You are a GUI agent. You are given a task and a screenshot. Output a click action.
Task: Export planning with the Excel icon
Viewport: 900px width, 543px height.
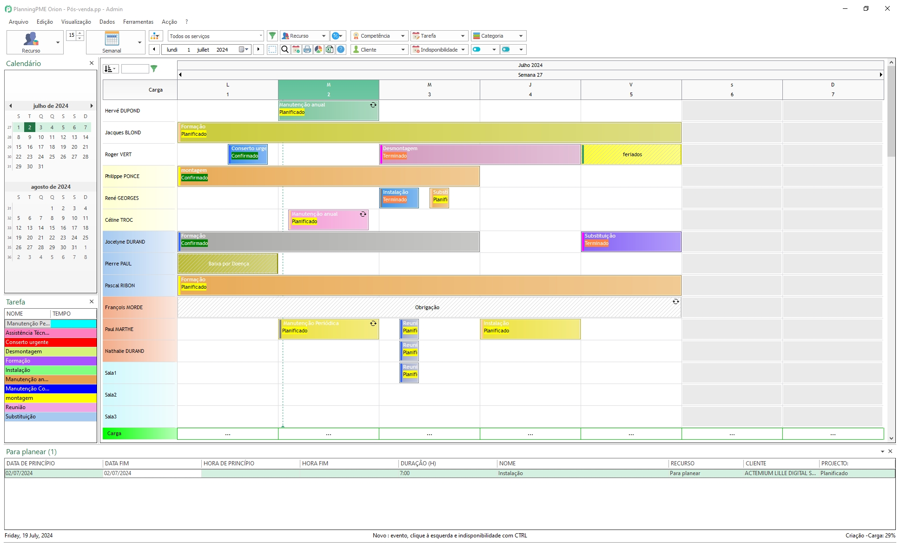[330, 49]
